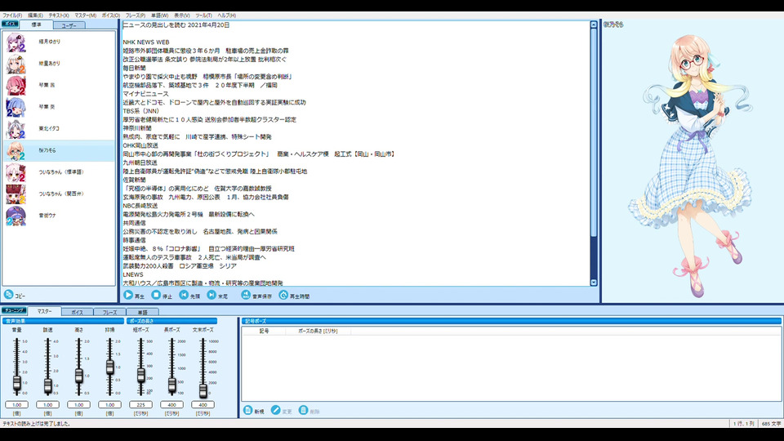Select the 琴葉 葵 voice avatar
This screenshot has width=784, height=441.
[x=16, y=107]
